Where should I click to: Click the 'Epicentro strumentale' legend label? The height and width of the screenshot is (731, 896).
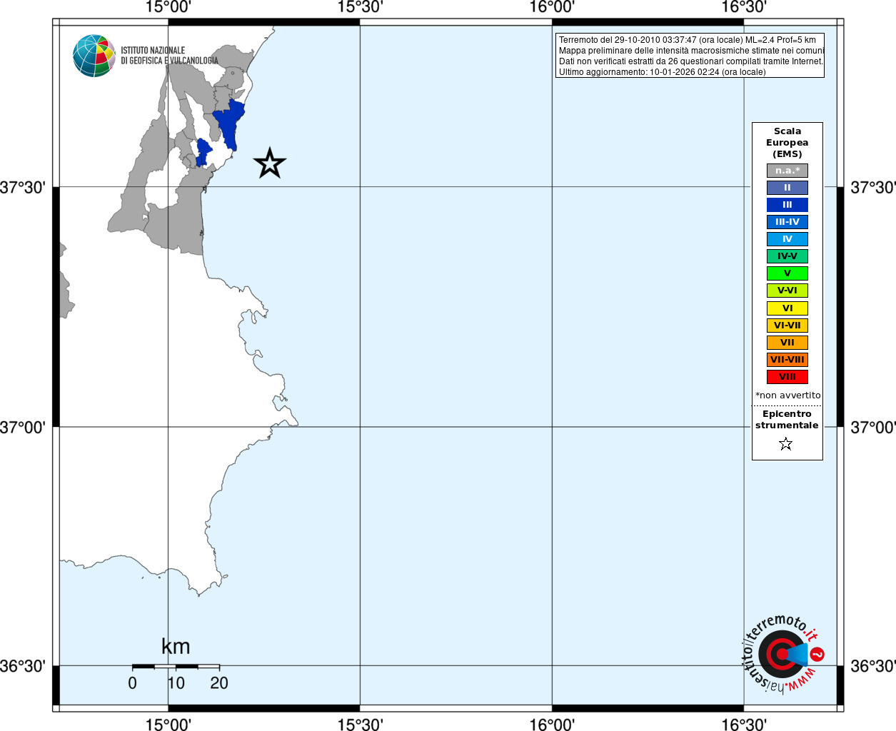click(x=787, y=420)
